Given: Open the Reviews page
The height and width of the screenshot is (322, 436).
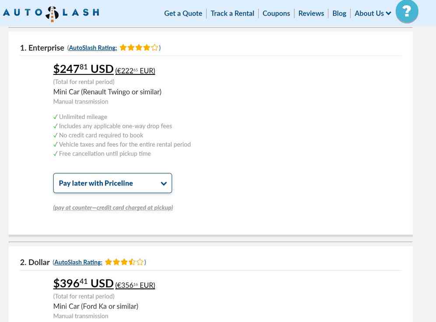Looking at the screenshot, I should [x=311, y=14].
